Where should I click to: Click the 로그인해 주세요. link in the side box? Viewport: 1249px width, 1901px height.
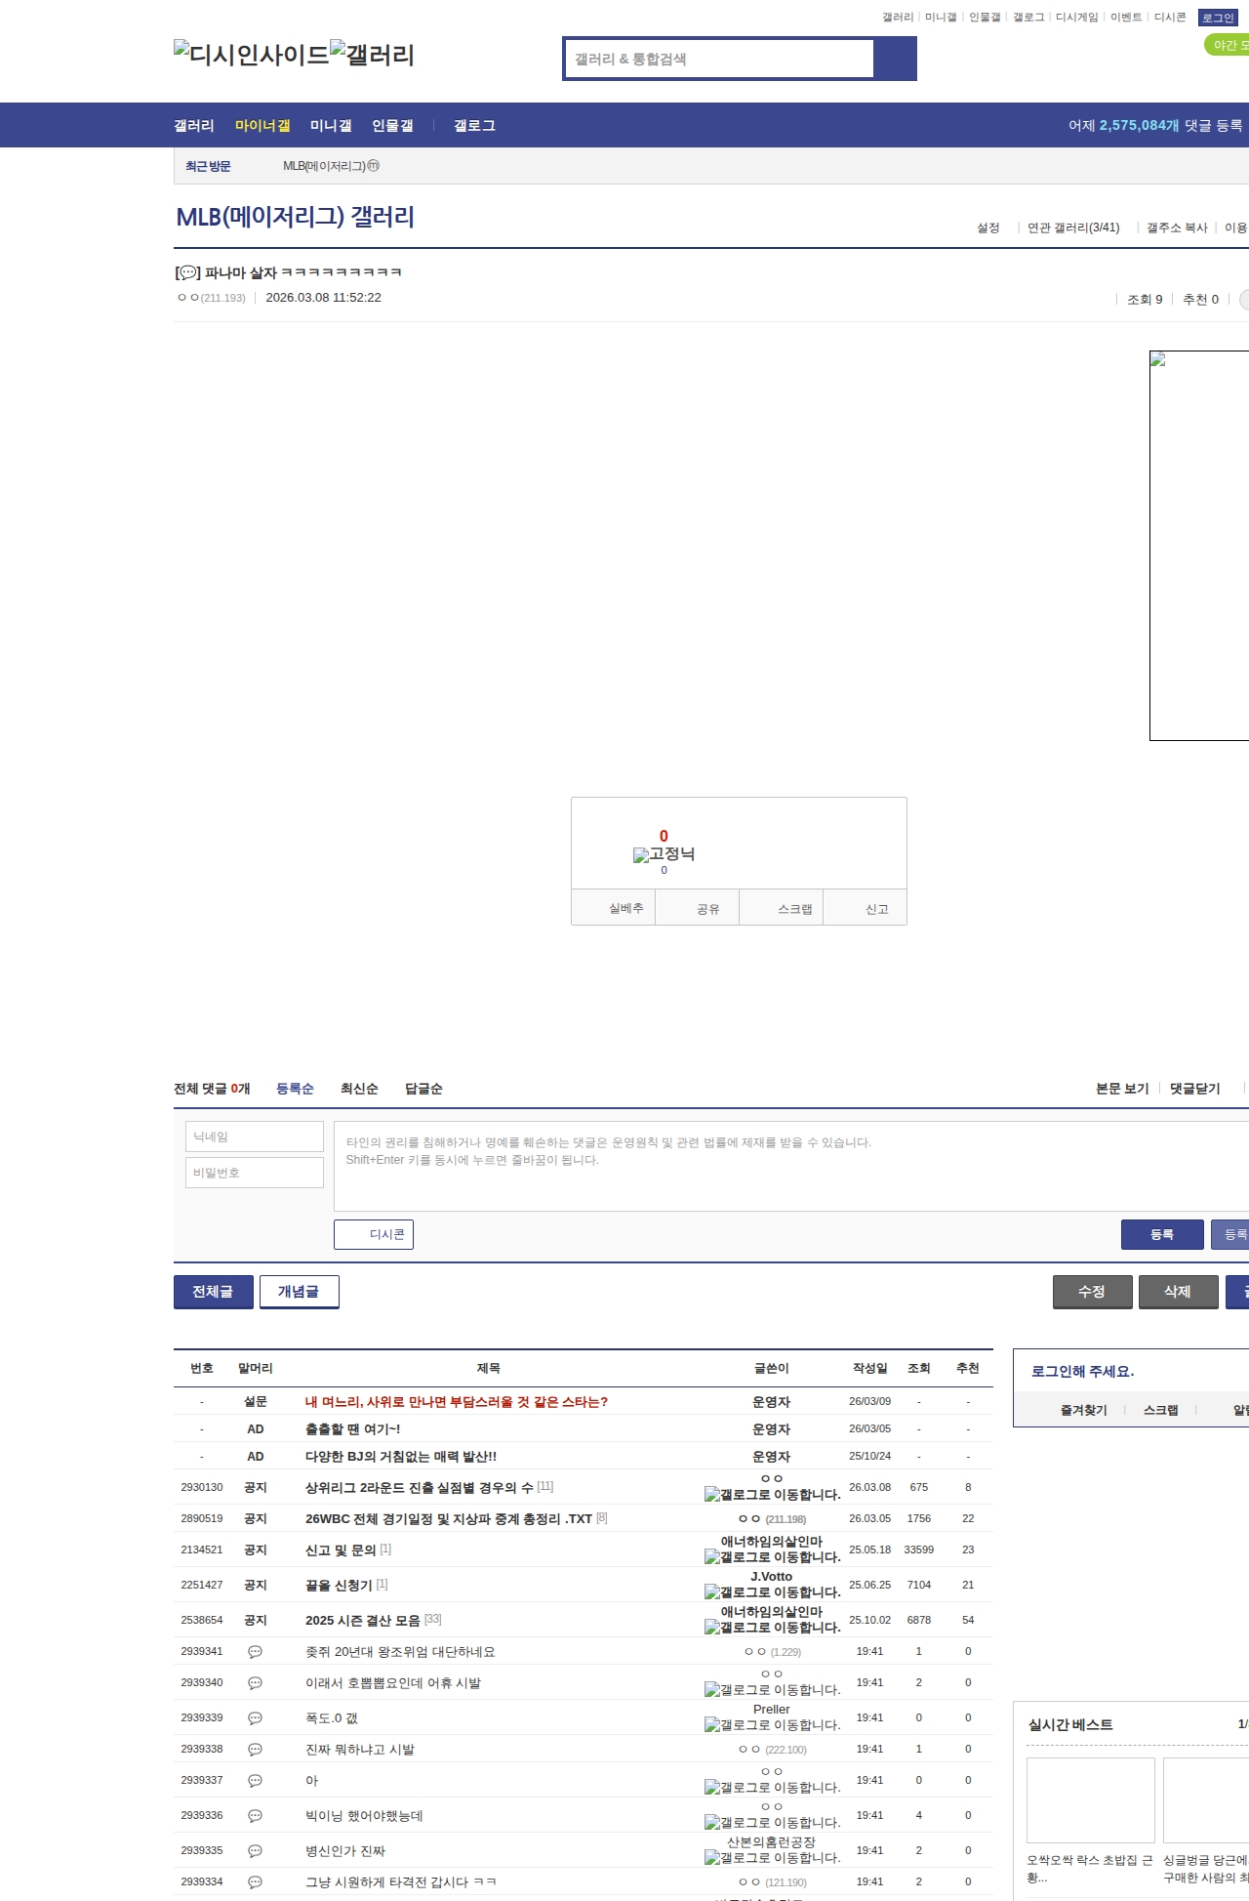tap(1083, 1371)
